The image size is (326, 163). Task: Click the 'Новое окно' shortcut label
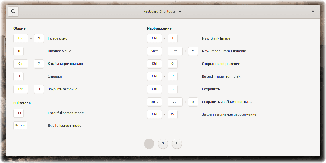[x=57, y=38]
